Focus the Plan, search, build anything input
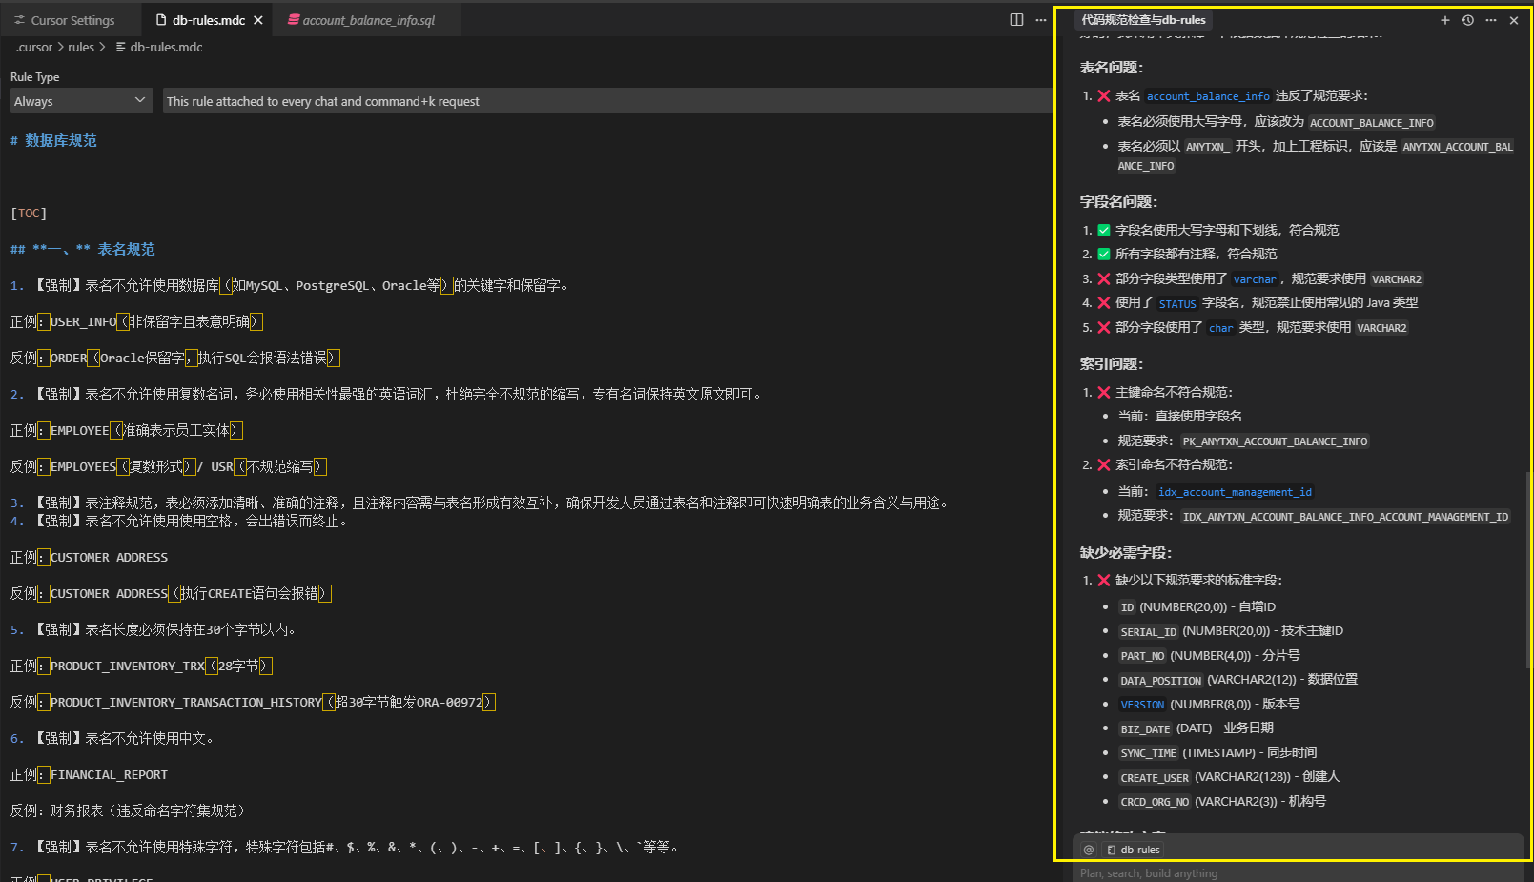Image resolution: width=1534 pixels, height=882 pixels. (1297, 872)
